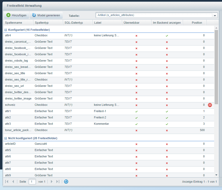Sort by Position column header
This screenshot has width=222, height=190.
point(197,23)
